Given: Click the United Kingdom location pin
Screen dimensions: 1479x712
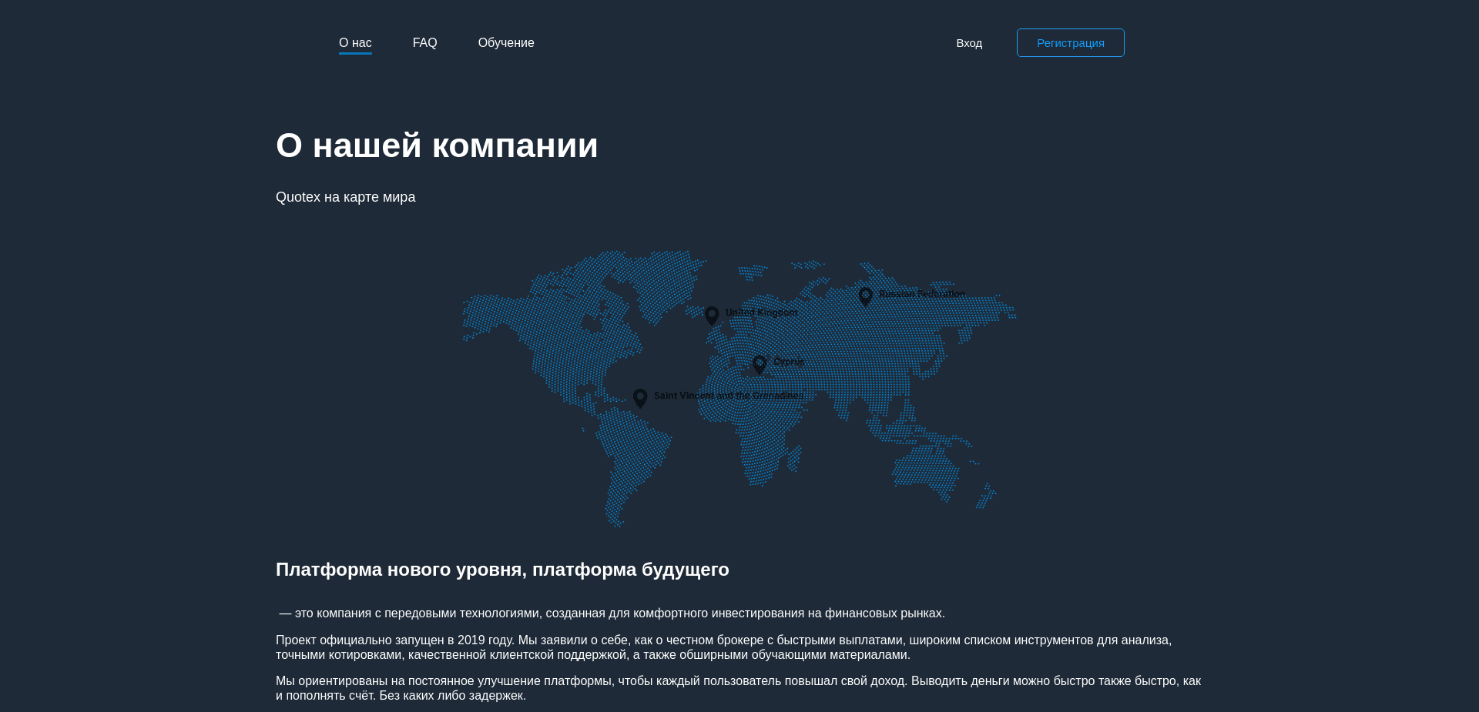Looking at the screenshot, I should tap(712, 316).
